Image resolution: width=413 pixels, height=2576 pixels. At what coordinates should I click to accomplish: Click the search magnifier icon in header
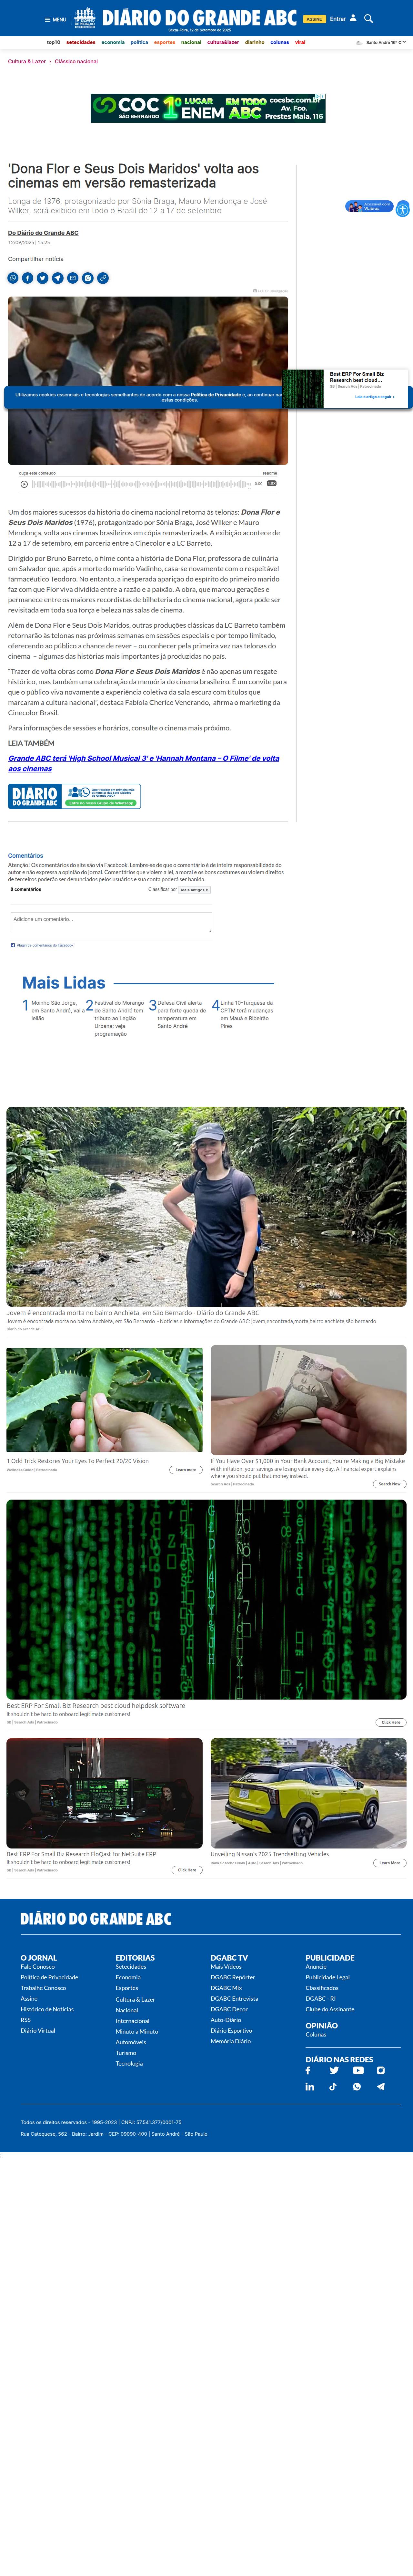pyautogui.click(x=368, y=18)
